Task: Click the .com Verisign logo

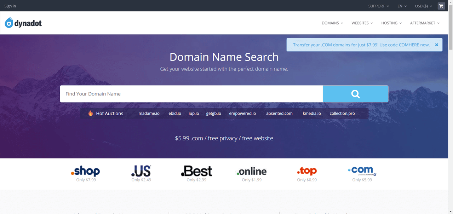Action: pyautogui.click(x=362, y=171)
